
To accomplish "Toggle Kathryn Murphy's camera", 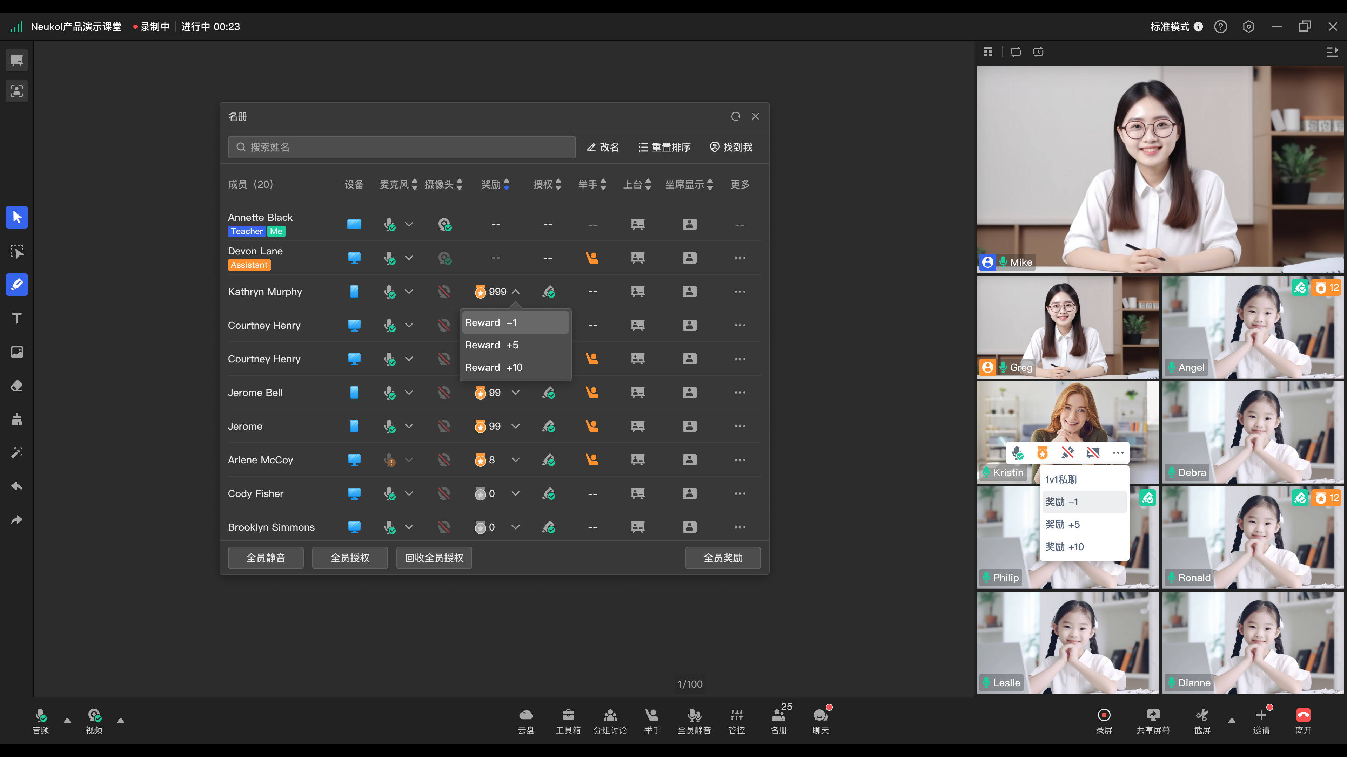I will pyautogui.click(x=444, y=292).
